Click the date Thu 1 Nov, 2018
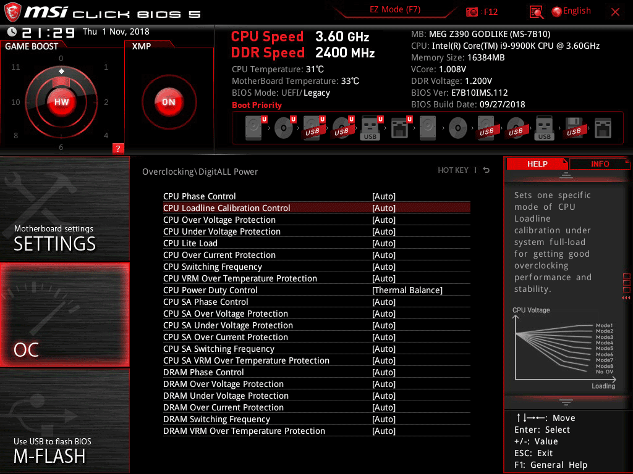Image resolution: width=633 pixels, height=474 pixels. pos(116,31)
